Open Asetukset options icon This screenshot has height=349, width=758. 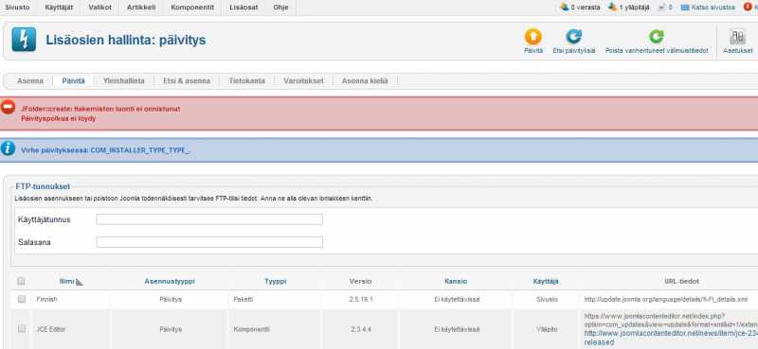coord(738,37)
